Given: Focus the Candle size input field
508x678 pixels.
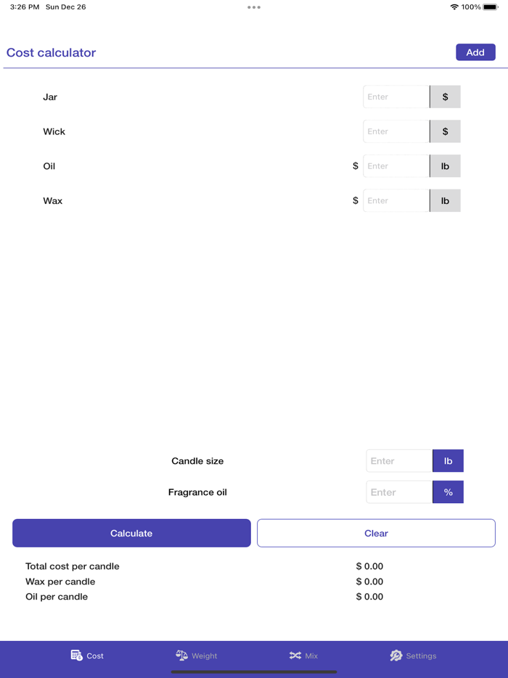Looking at the screenshot, I should click(x=399, y=461).
